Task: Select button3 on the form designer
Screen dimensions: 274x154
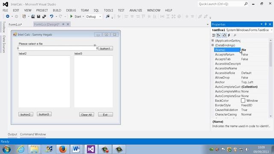Action: click(44, 114)
